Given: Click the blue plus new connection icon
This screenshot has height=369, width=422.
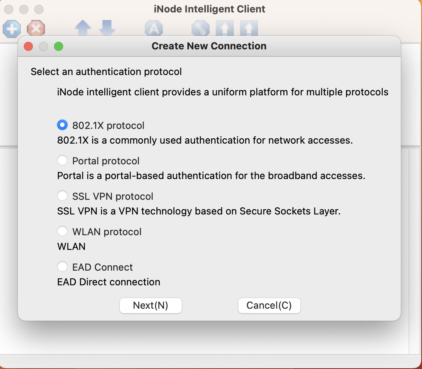Looking at the screenshot, I should tap(12, 29).
